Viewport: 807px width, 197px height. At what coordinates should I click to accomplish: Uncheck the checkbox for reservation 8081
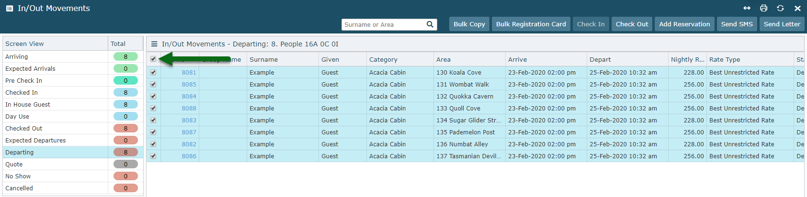(153, 72)
